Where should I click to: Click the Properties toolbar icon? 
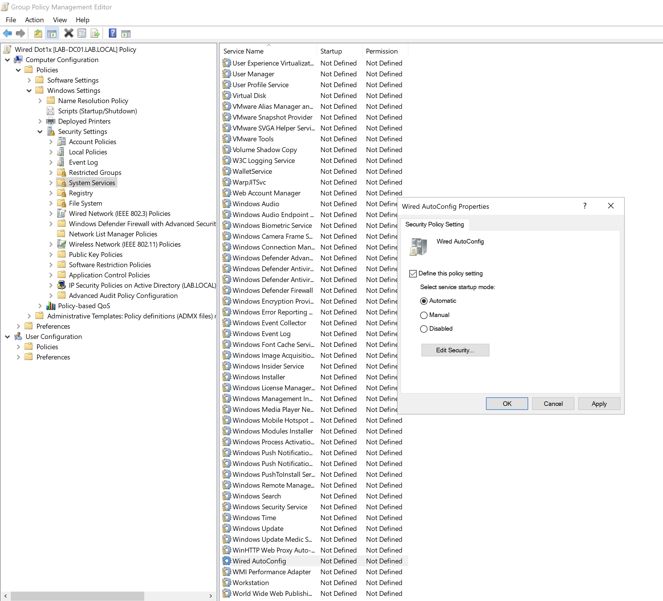click(82, 33)
